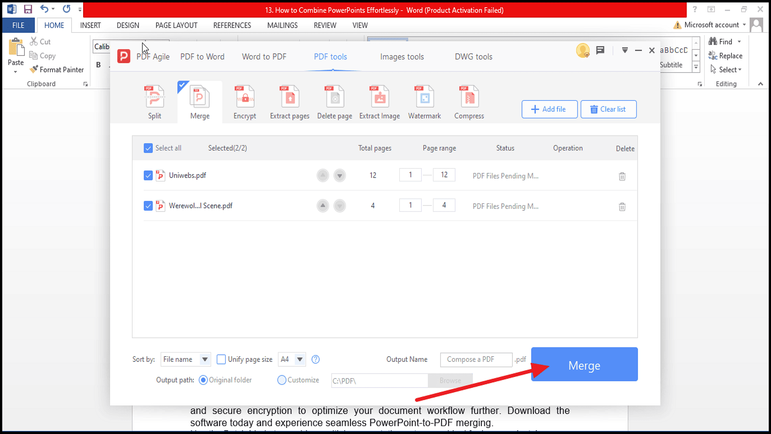Click the Browse button
This screenshot has width=771, height=434.
pos(450,380)
